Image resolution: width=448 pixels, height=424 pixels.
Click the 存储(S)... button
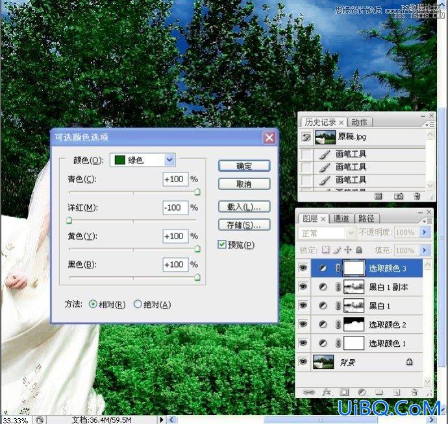(x=244, y=224)
